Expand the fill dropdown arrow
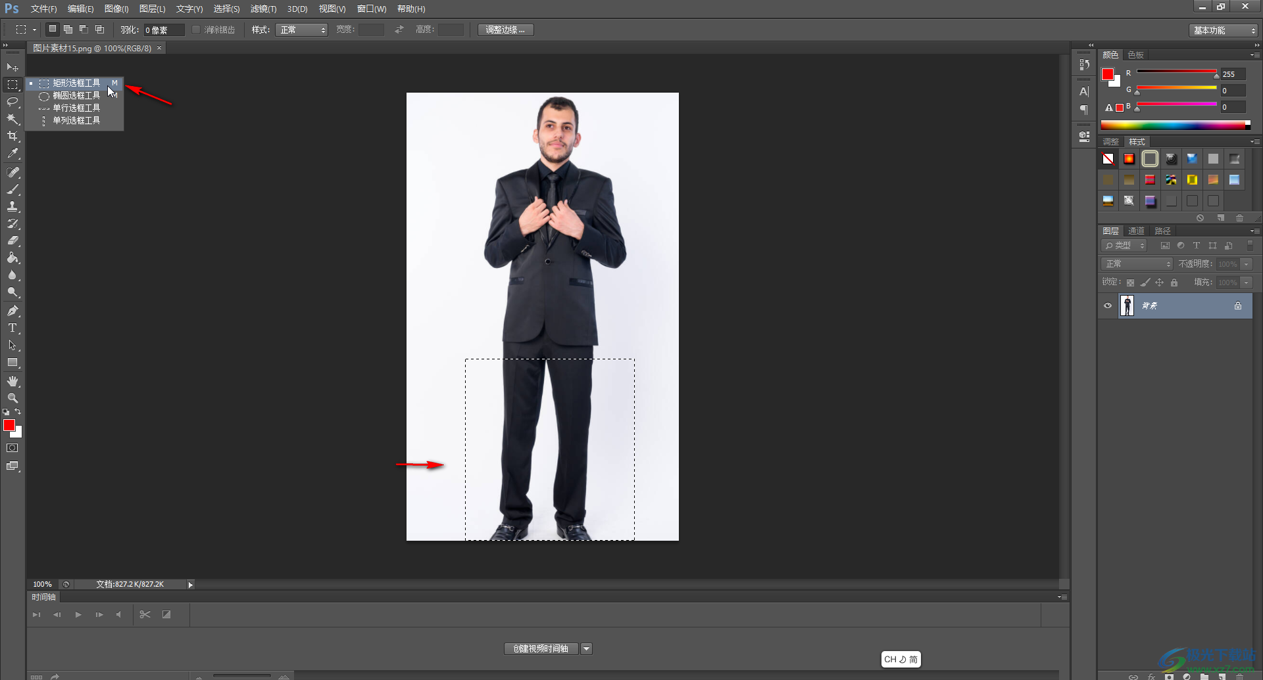 coord(1246,283)
